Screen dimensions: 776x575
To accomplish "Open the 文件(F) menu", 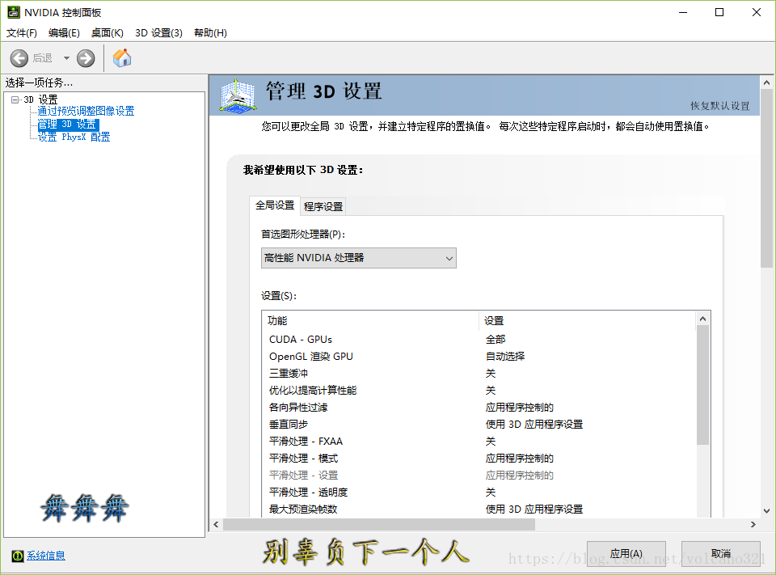I will (x=21, y=32).
